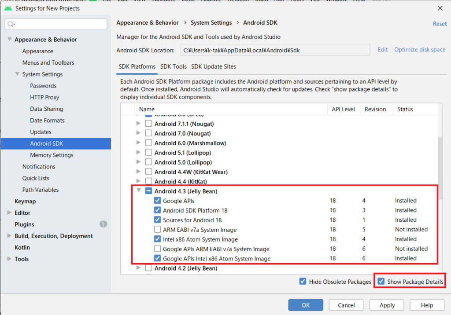Close the Settings dialog window

pyautogui.click(x=440, y=8)
